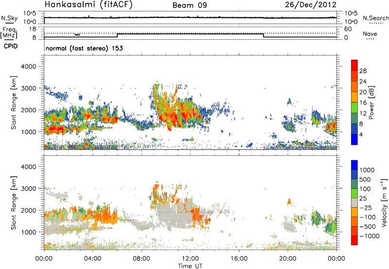Click the "25" velocity colorbar value

pos(363,199)
